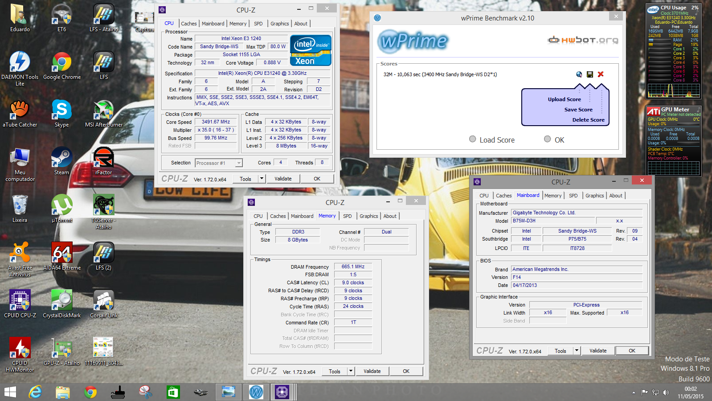
Task: Click the Intel Xeon logo image
Action: 311,50
